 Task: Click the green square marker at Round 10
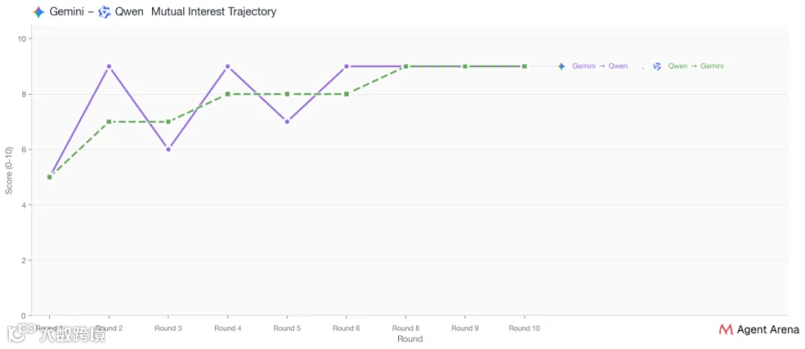pyautogui.click(x=524, y=66)
